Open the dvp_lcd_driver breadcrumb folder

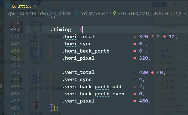point(55,13)
